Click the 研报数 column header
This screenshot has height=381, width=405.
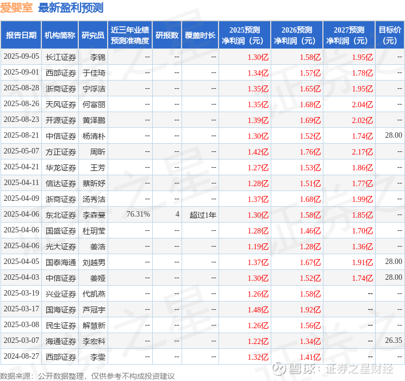(x=167, y=35)
